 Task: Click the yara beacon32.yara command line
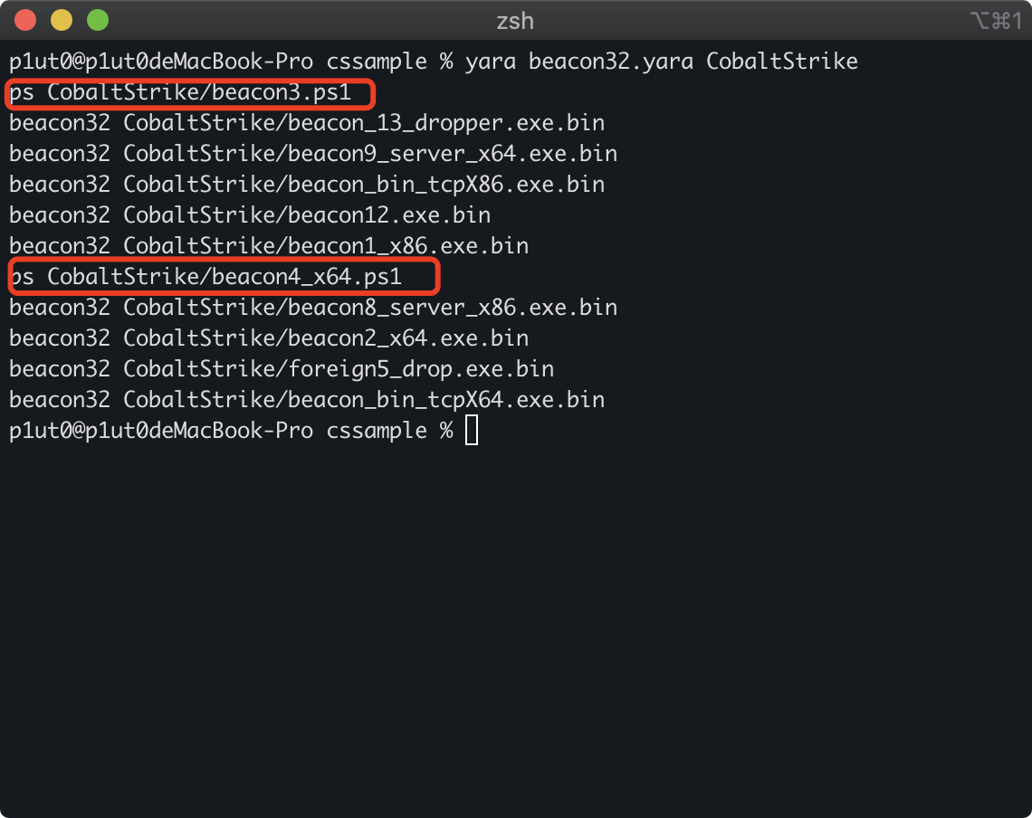coord(434,62)
